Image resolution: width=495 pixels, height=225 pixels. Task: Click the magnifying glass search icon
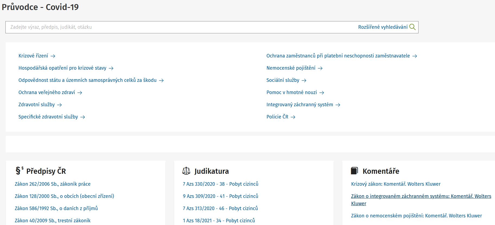click(x=412, y=27)
